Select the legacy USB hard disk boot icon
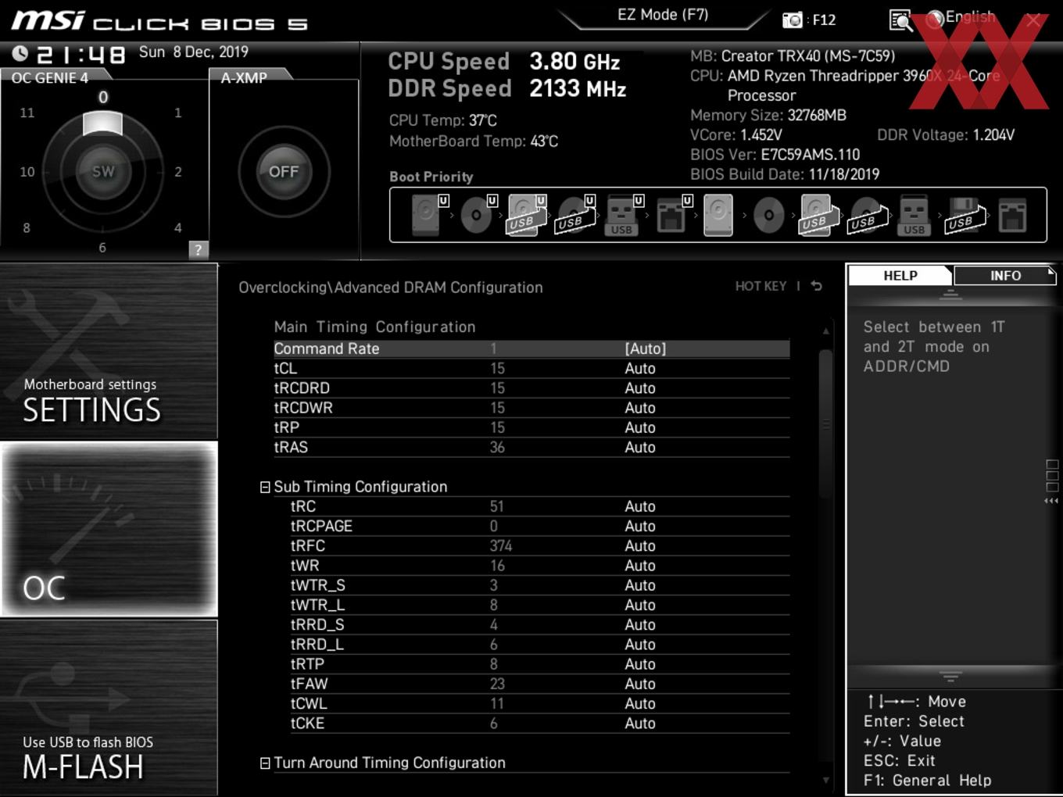Image resolution: width=1063 pixels, height=797 pixels. click(x=820, y=215)
